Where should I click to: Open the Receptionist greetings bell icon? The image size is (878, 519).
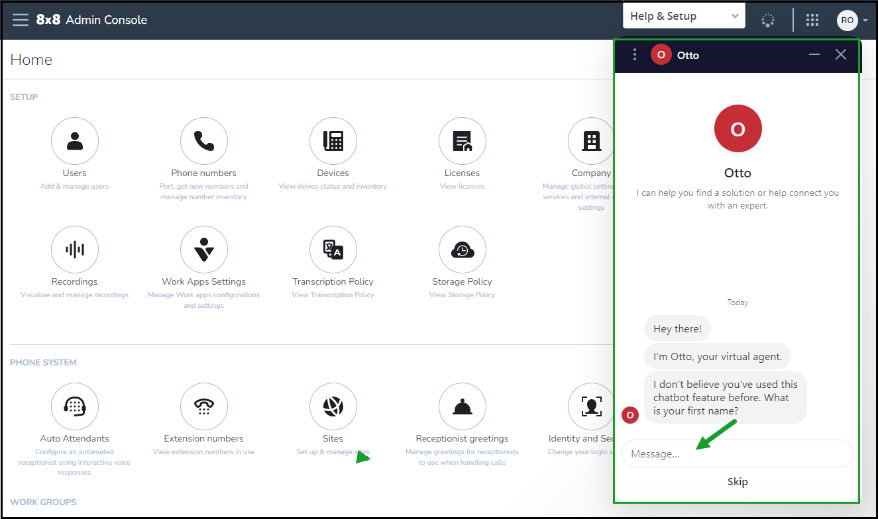(x=463, y=406)
